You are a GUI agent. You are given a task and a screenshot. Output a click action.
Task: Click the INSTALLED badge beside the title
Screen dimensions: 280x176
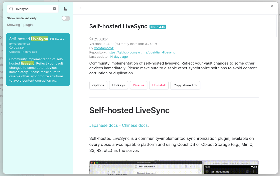(158, 27)
